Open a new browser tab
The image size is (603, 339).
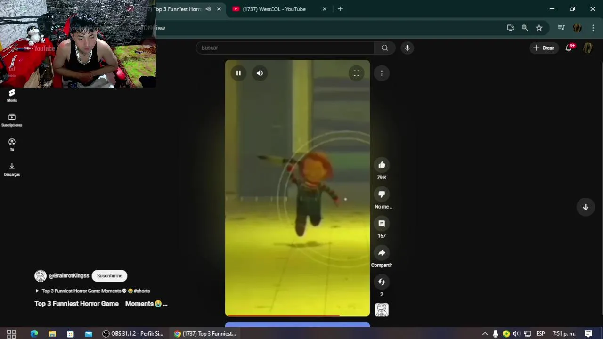341,9
